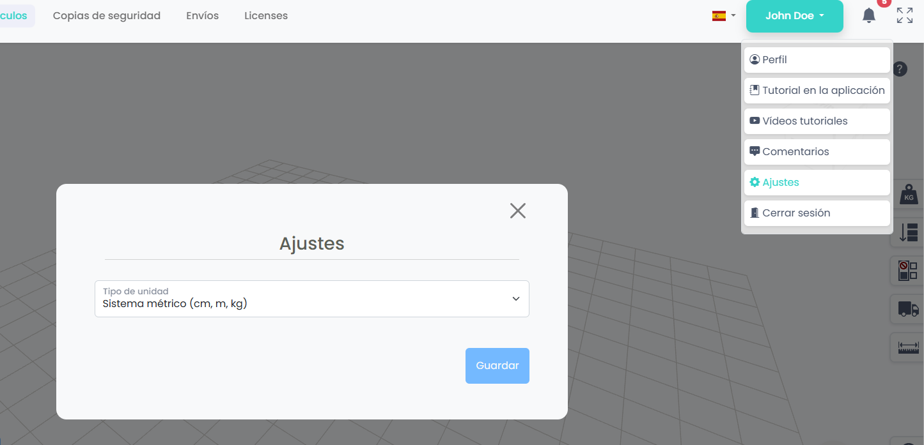Click the restricted boxes icon in sidebar
Screen dimensions: 924x445
tap(908, 271)
